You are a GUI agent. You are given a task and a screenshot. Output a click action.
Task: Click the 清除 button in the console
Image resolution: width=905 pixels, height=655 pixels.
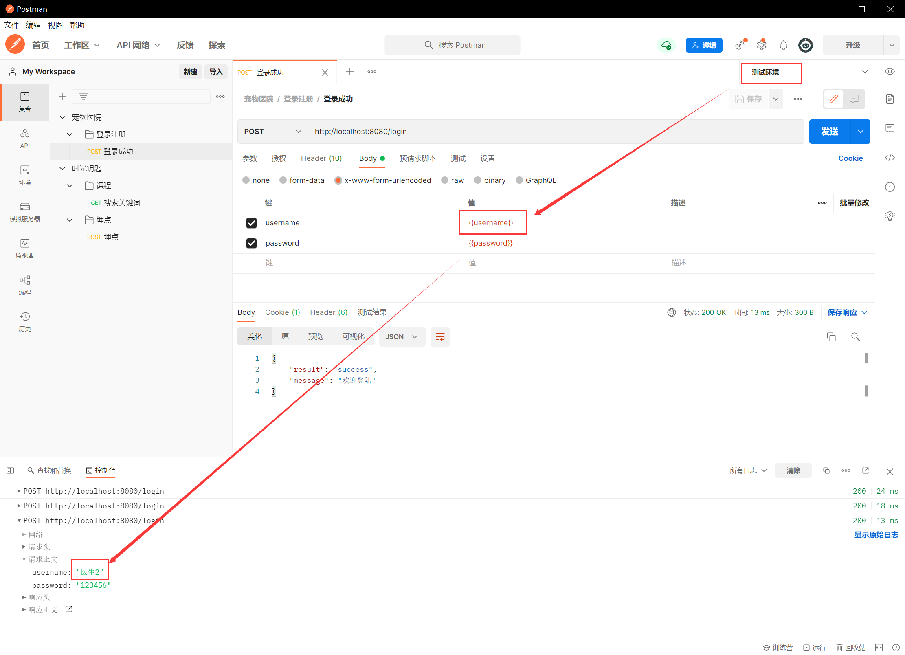tap(793, 470)
